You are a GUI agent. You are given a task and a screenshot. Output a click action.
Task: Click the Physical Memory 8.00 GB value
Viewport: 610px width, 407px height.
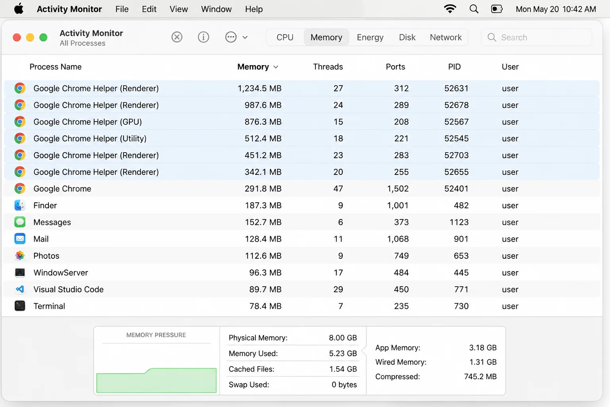[343, 338]
